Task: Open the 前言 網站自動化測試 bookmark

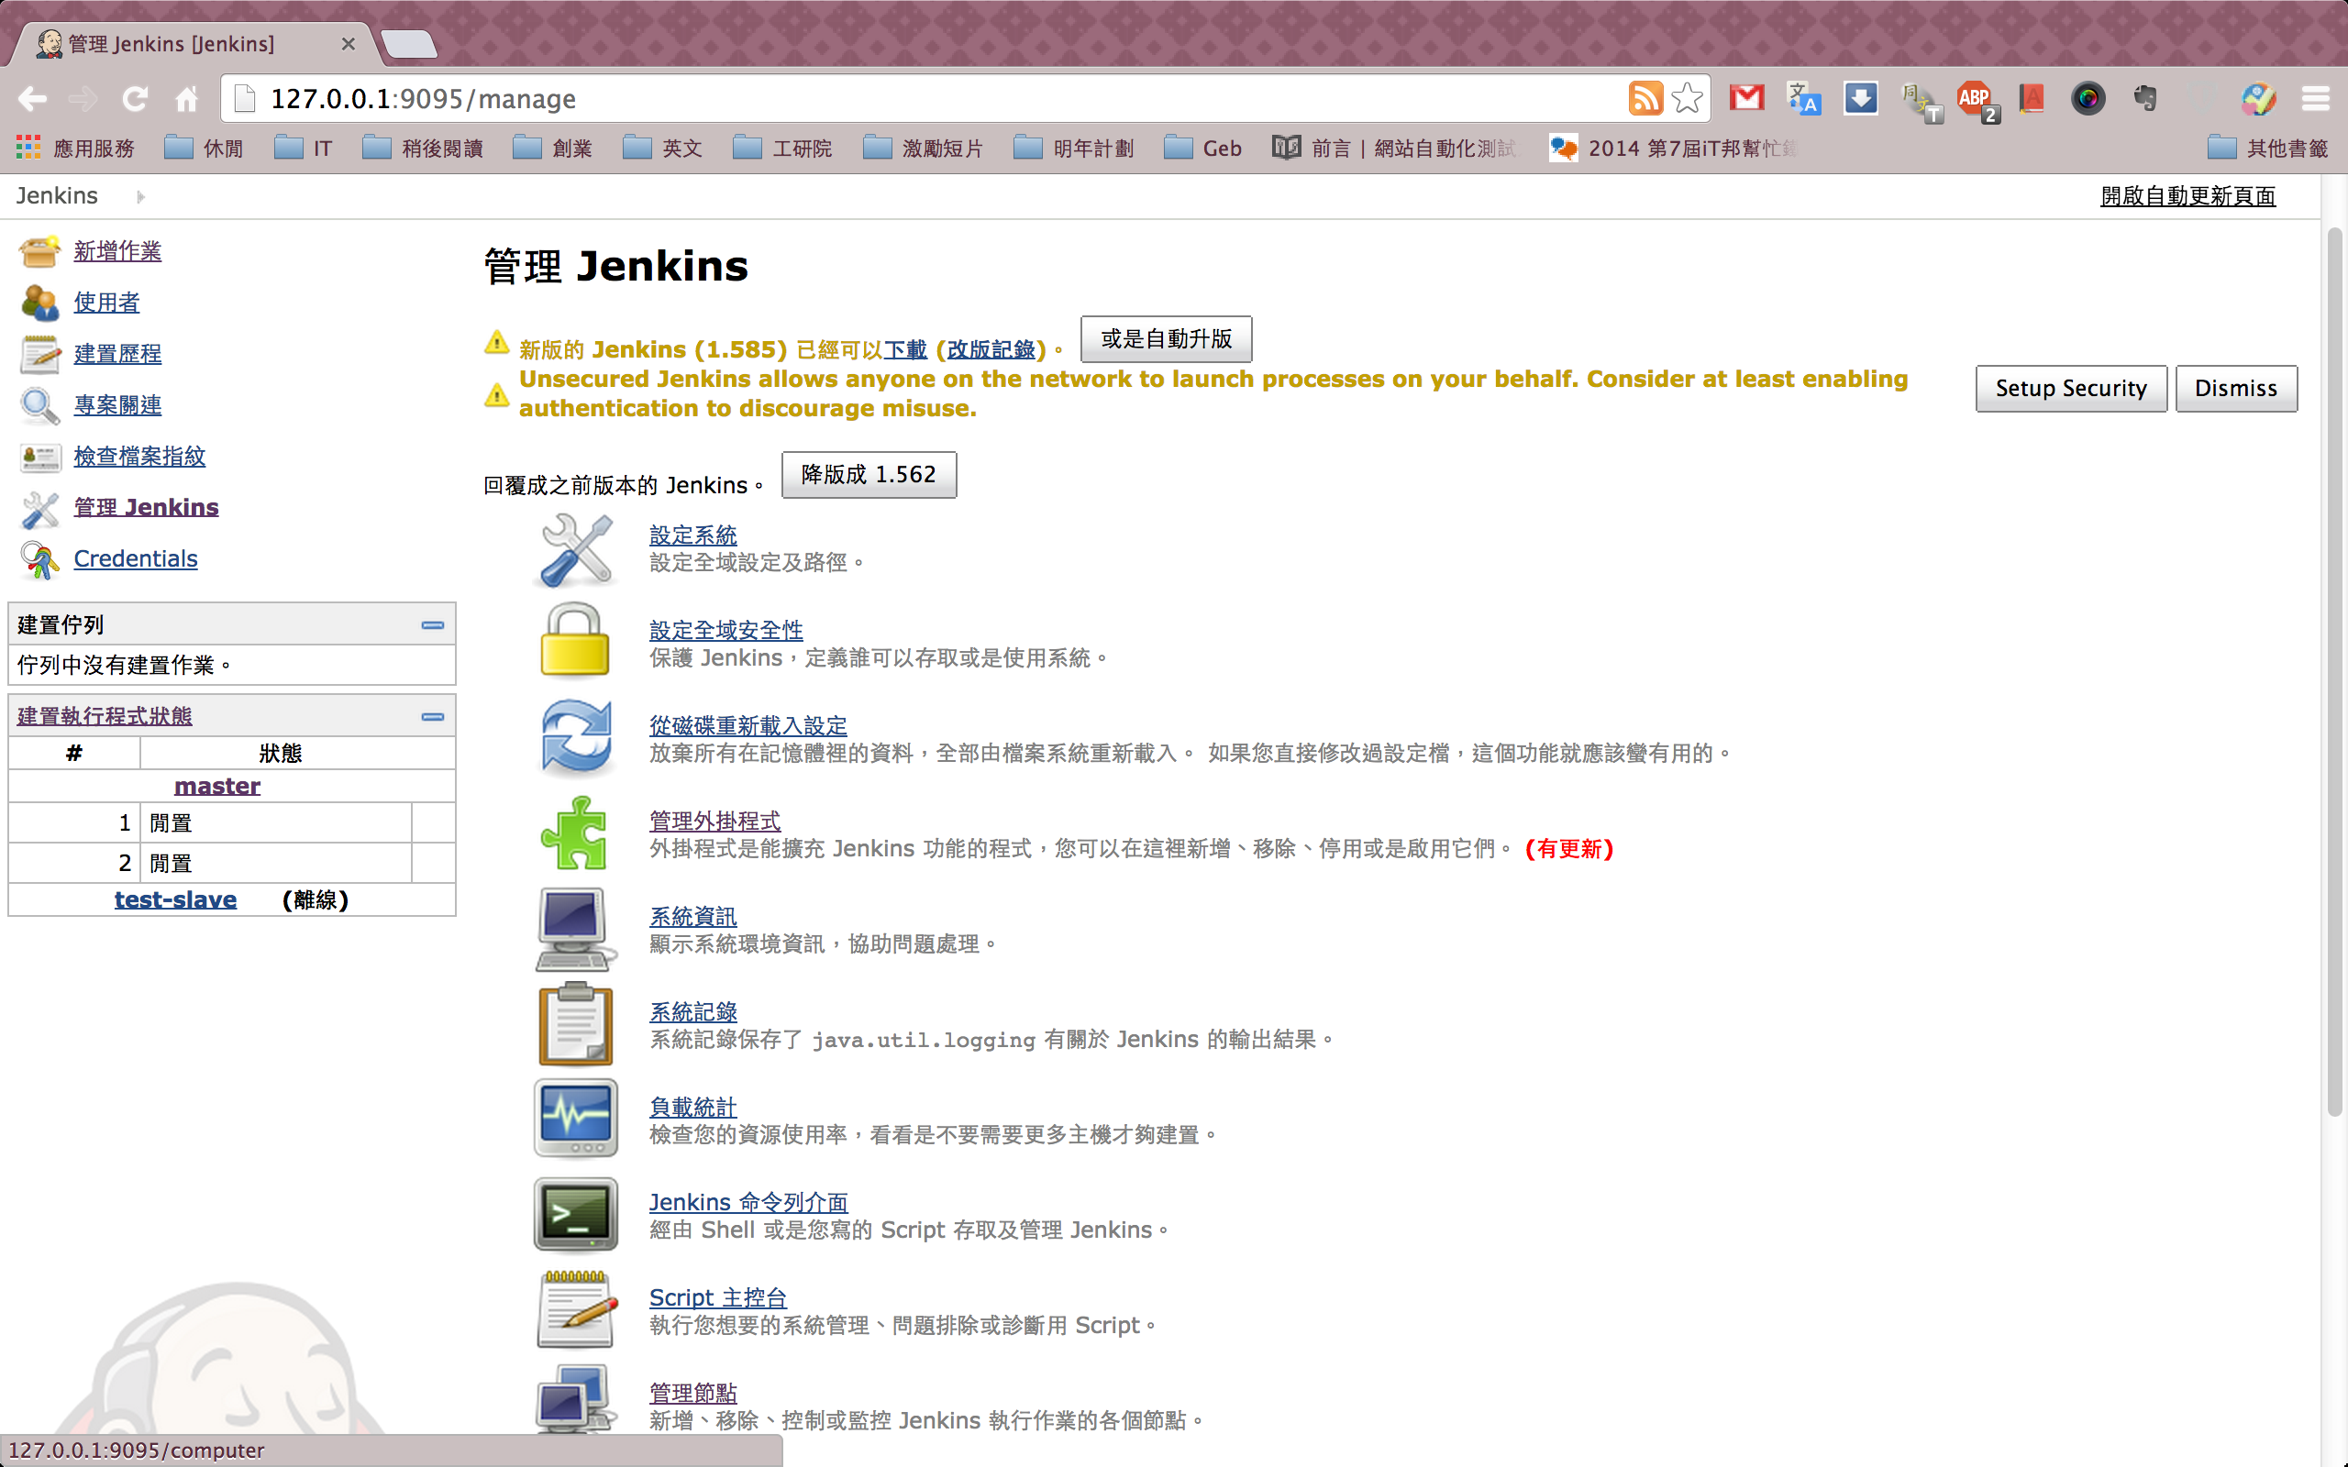Action: tap(1394, 149)
